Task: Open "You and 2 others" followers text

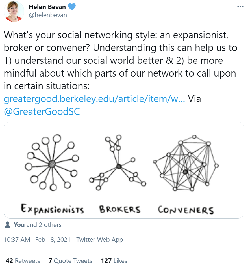Action: point(38,225)
